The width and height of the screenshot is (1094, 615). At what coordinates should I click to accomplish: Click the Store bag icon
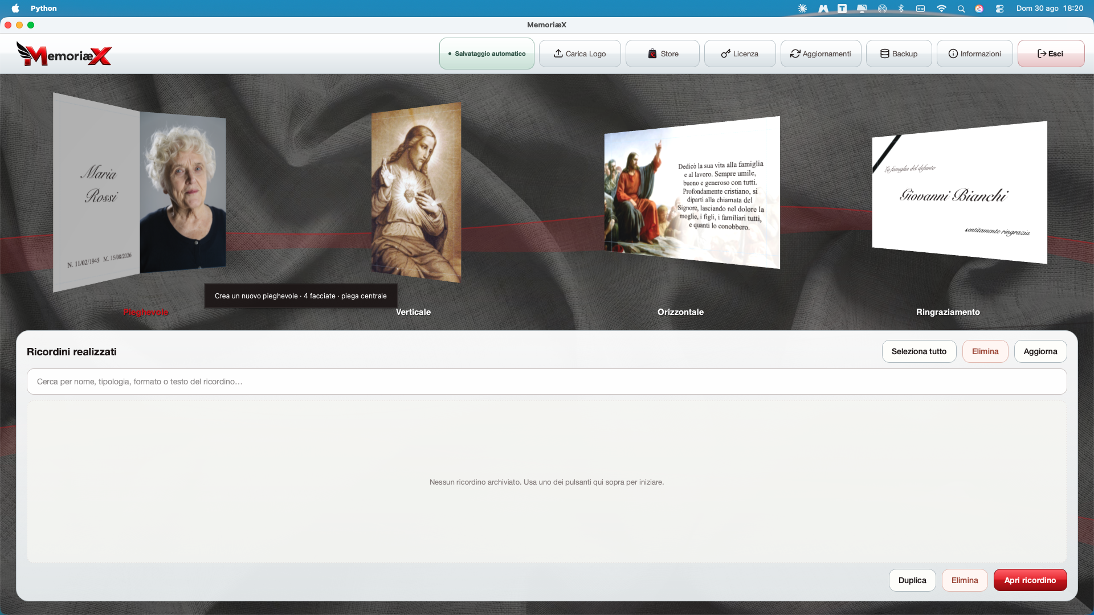click(x=652, y=54)
